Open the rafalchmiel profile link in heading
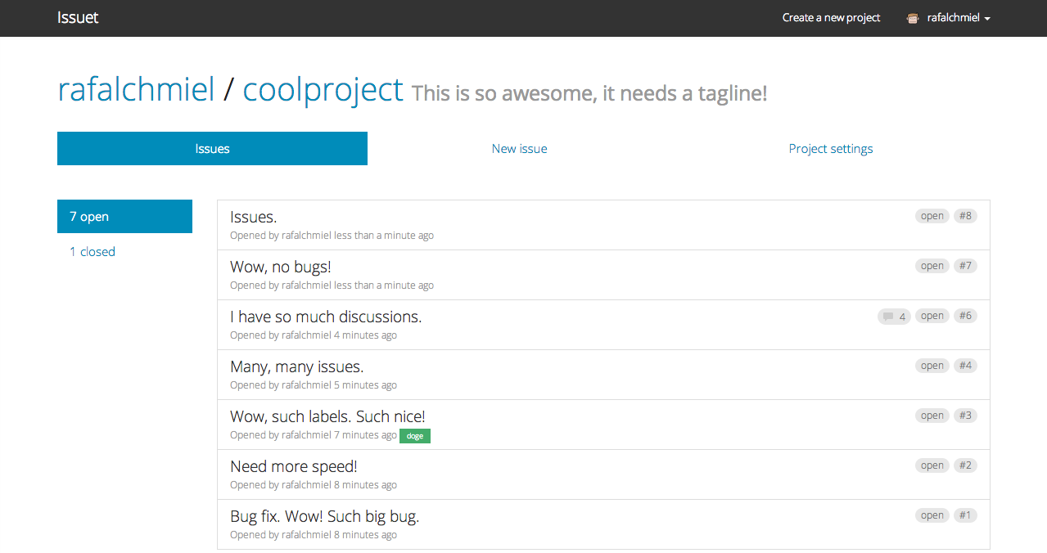 [136, 90]
